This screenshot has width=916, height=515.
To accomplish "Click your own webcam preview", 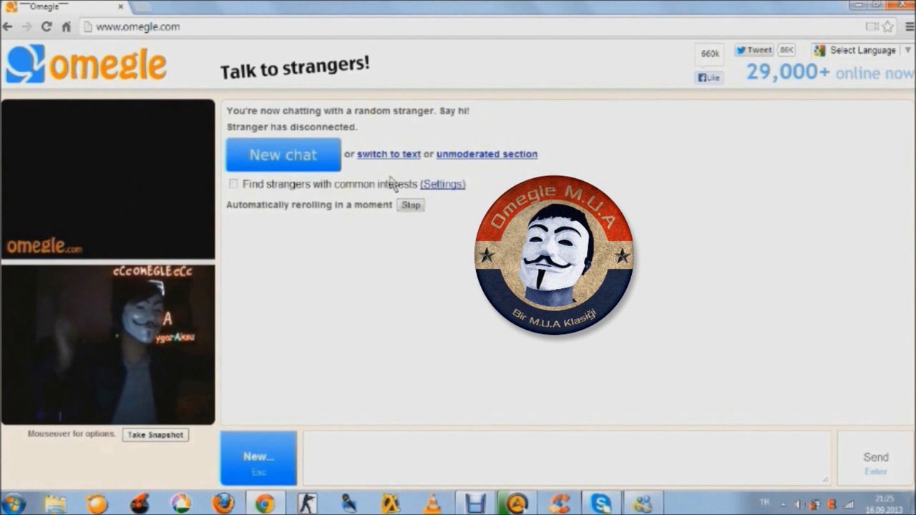I will (108, 345).
